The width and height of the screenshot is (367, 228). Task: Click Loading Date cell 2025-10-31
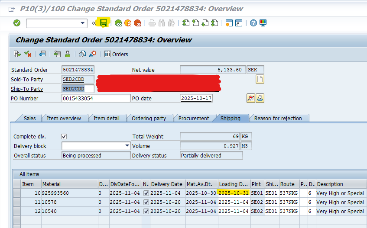pos(234,193)
